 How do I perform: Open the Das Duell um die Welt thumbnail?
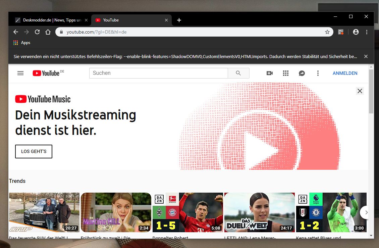coord(260,212)
